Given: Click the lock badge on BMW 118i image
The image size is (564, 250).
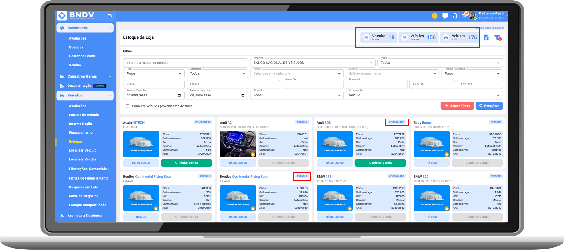Looking at the screenshot, I should (349, 209).
